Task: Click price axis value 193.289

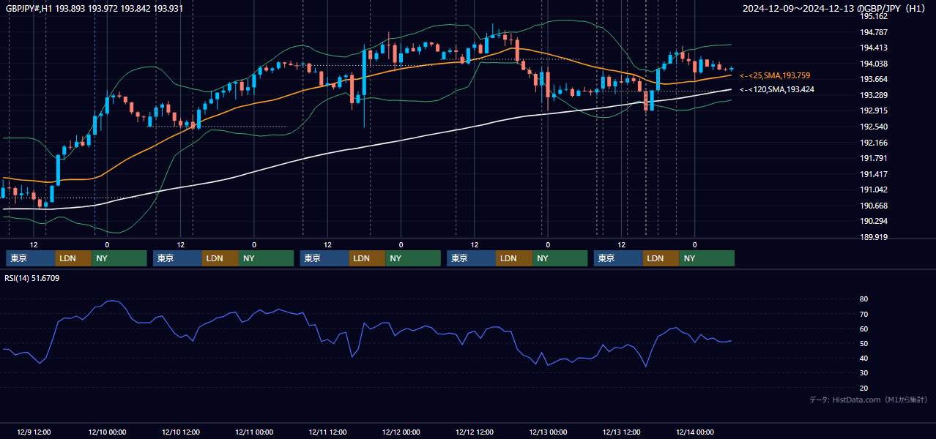Action: (874, 95)
